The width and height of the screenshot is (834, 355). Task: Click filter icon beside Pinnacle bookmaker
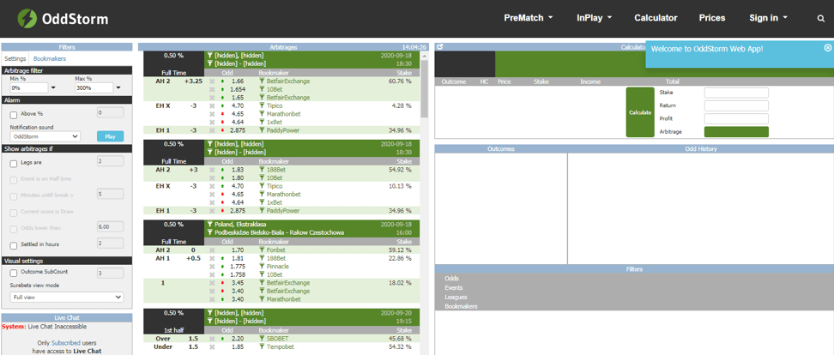point(262,266)
